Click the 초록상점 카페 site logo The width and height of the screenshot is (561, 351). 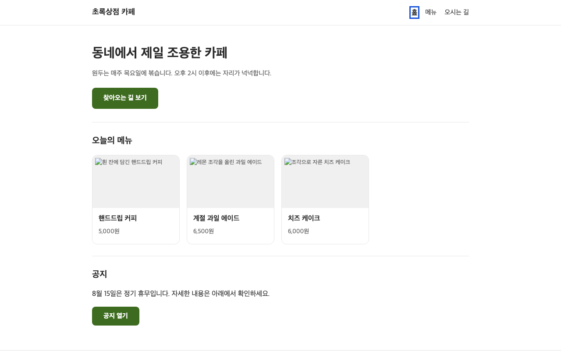click(x=113, y=12)
